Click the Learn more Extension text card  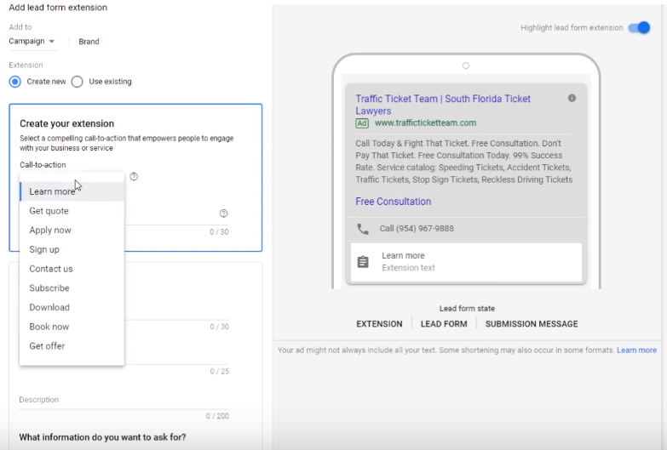click(x=466, y=262)
